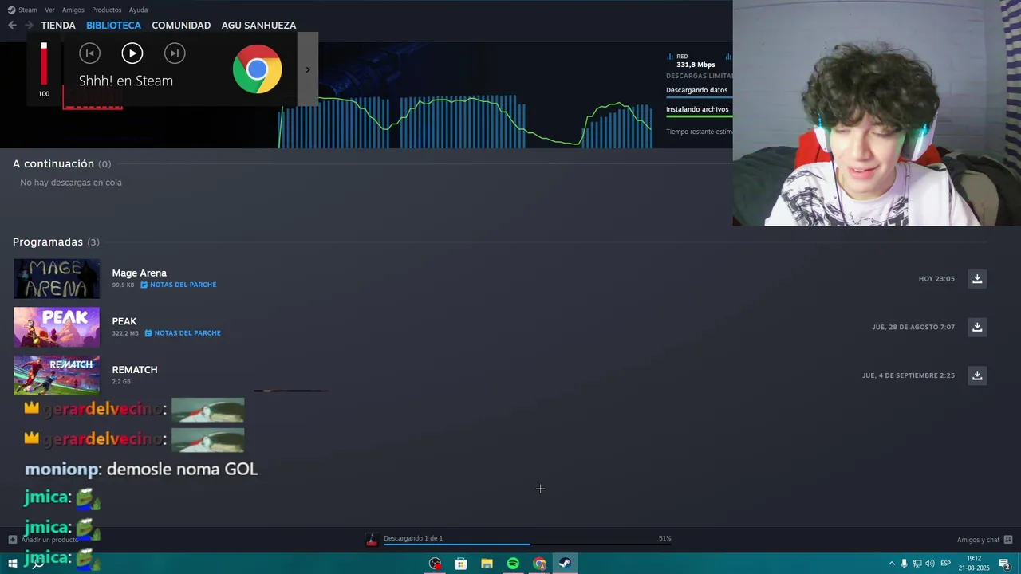Click the downloading game icon in status bar

point(372,540)
